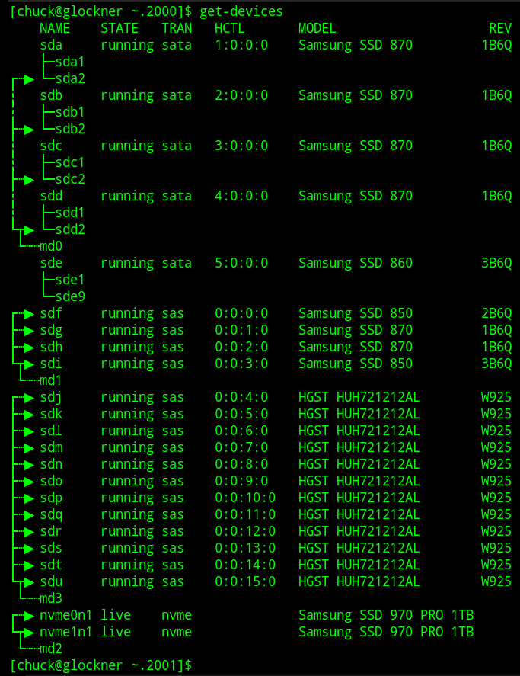Select sata transport in sdb row

(177, 95)
